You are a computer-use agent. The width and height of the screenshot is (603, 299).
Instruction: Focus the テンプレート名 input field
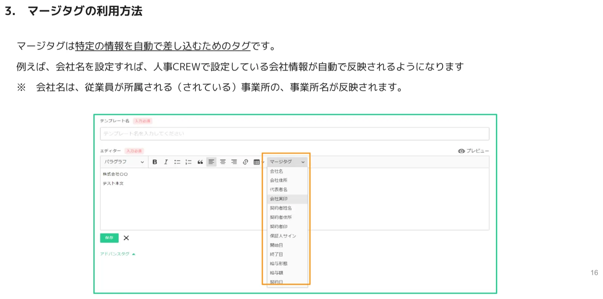(x=294, y=134)
